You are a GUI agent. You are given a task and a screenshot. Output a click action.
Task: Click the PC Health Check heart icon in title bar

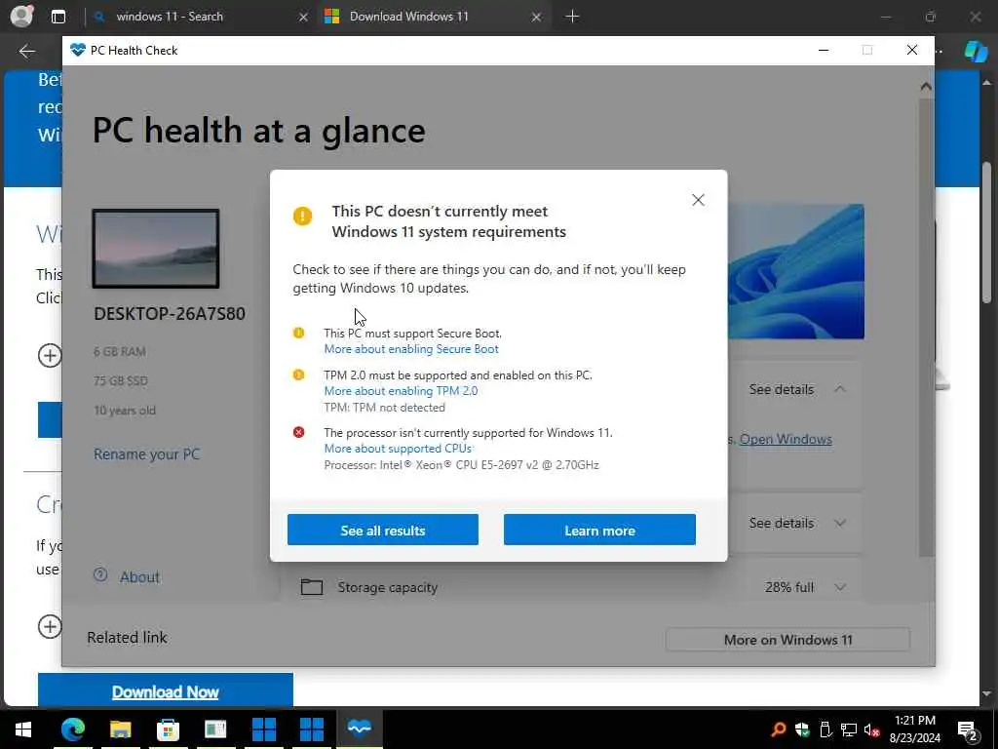78,51
